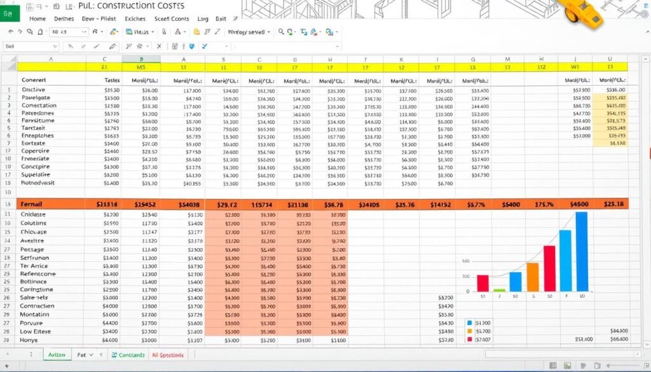Screen dimensions: 651x372
Task: Click the magnifier search icon in toolbar
Action: pyautogui.click(x=280, y=32)
